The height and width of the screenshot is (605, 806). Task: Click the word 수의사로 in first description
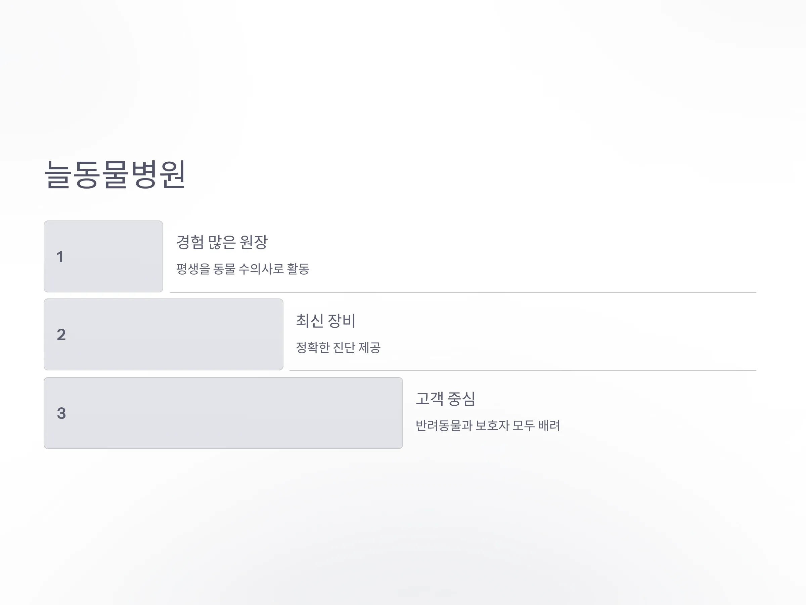[x=261, y=269]
